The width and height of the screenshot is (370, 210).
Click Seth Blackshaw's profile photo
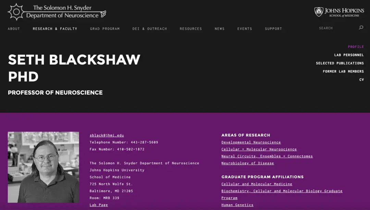click(44, 167)
